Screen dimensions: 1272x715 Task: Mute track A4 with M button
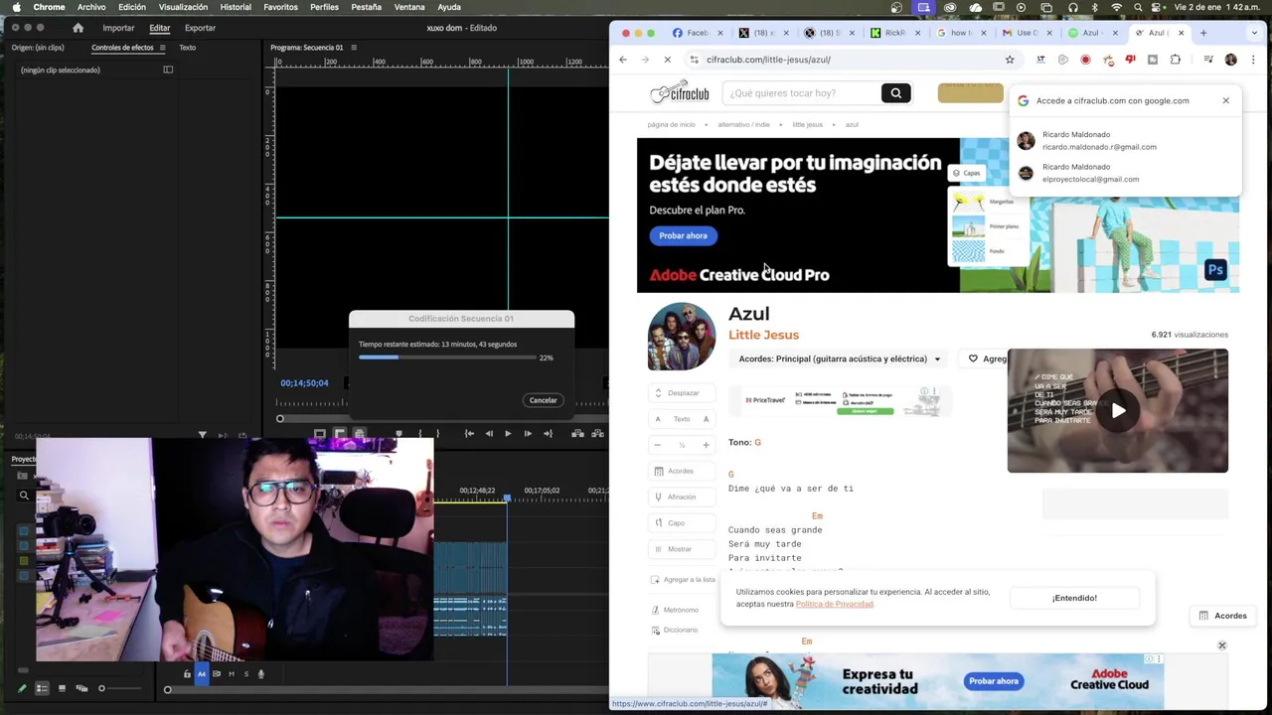[232, 674]
